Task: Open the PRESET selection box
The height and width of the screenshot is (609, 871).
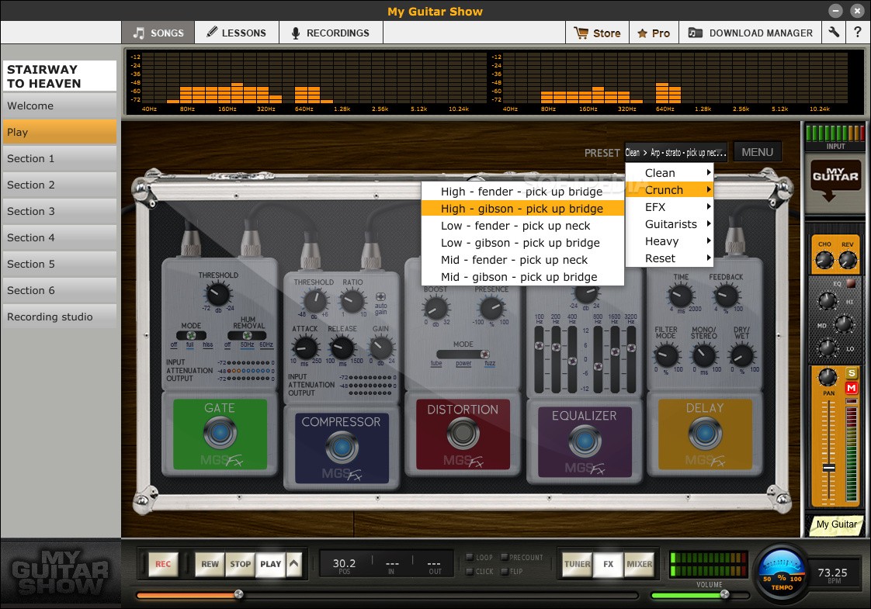Action: pyautogui.click(x=675, y=152)
